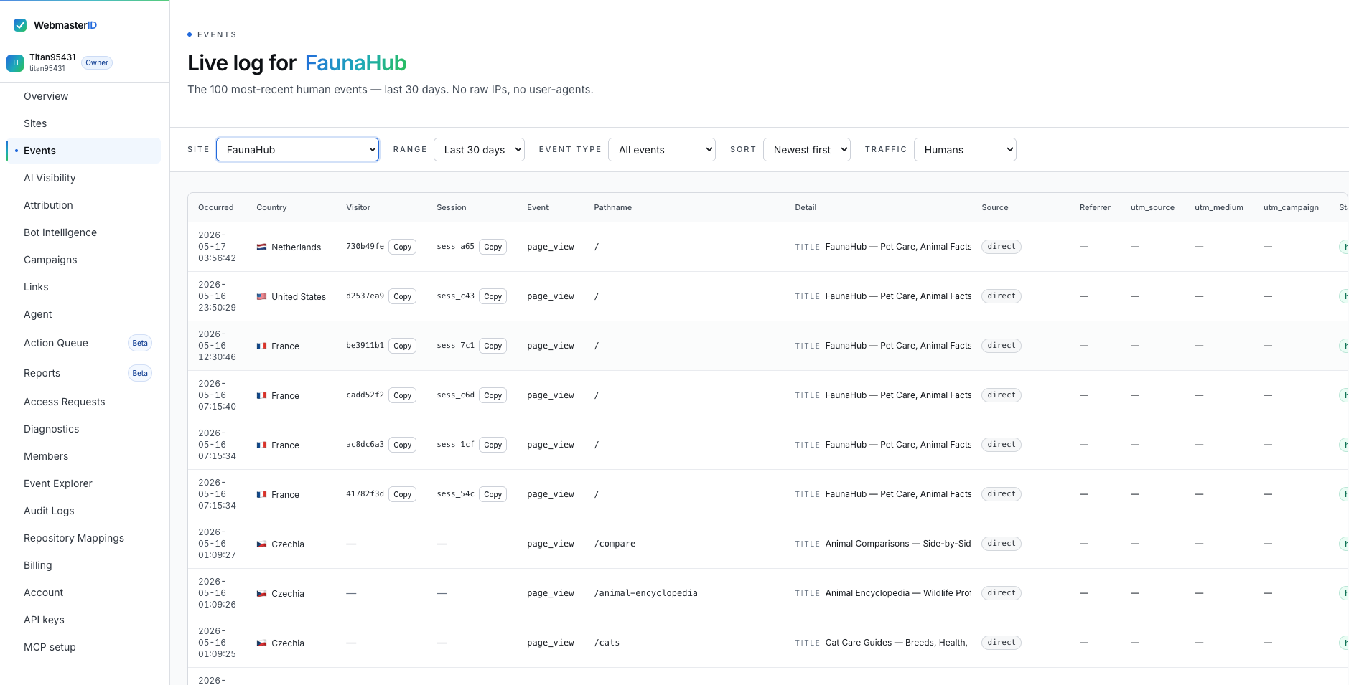Screen dimensions: 1349x685
Task: Click the France flag in be3911b1 row
Action: (262, 346)
